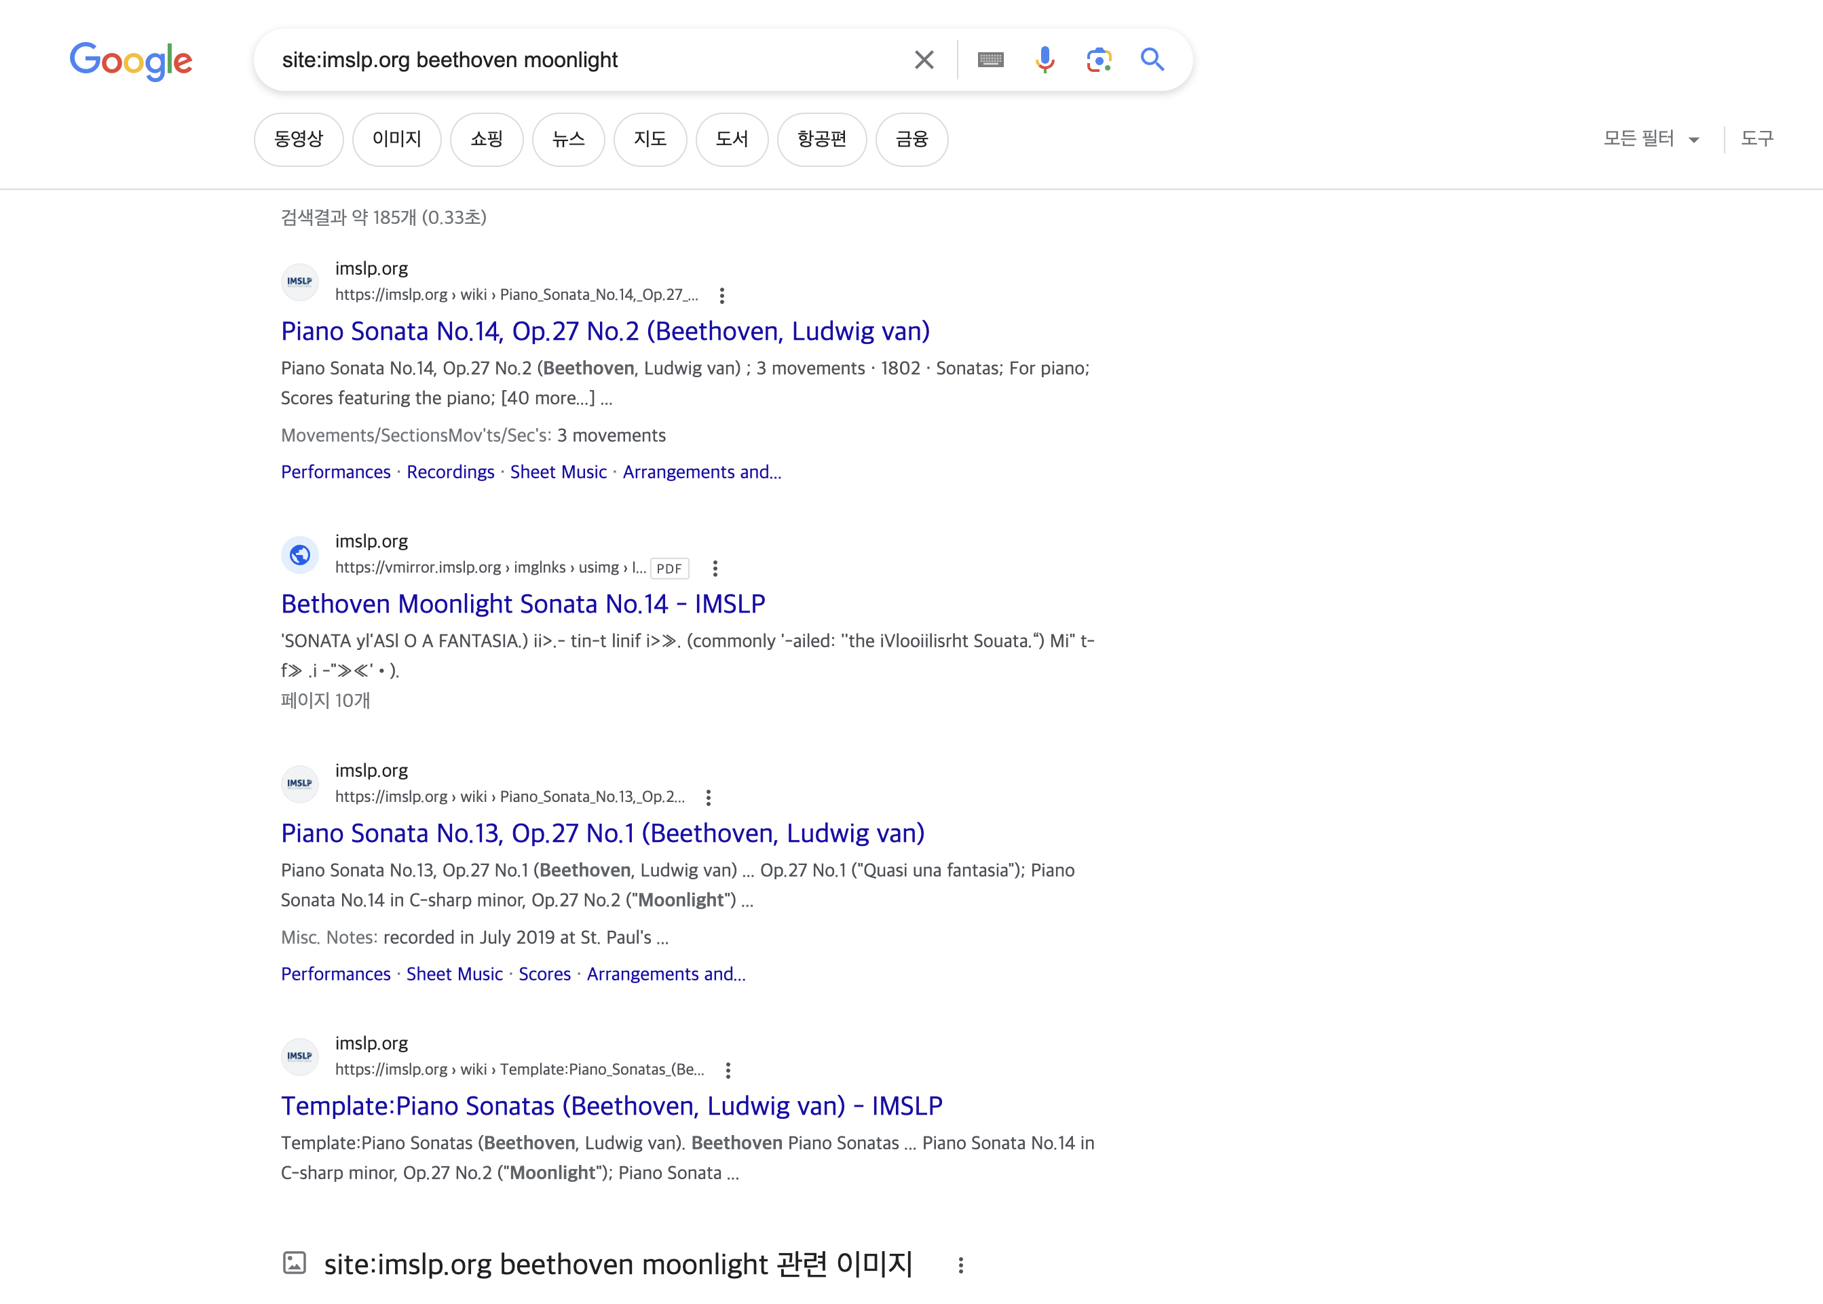Open Sheet Music sitelink under Sonata No.14 result
This screenshot has height=1304, width=1823.
[558, 472]
